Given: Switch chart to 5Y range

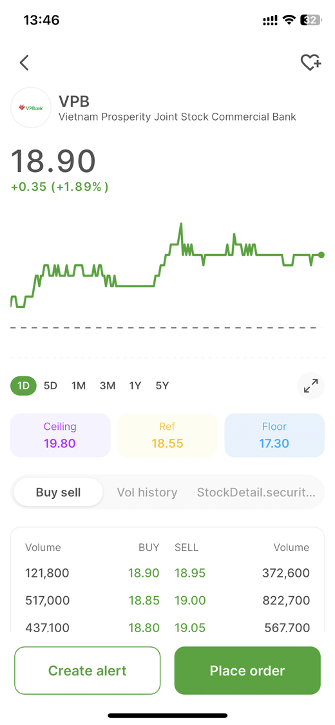Looking at the screenshot, I should pyautogui.click(x=162, y=385).
